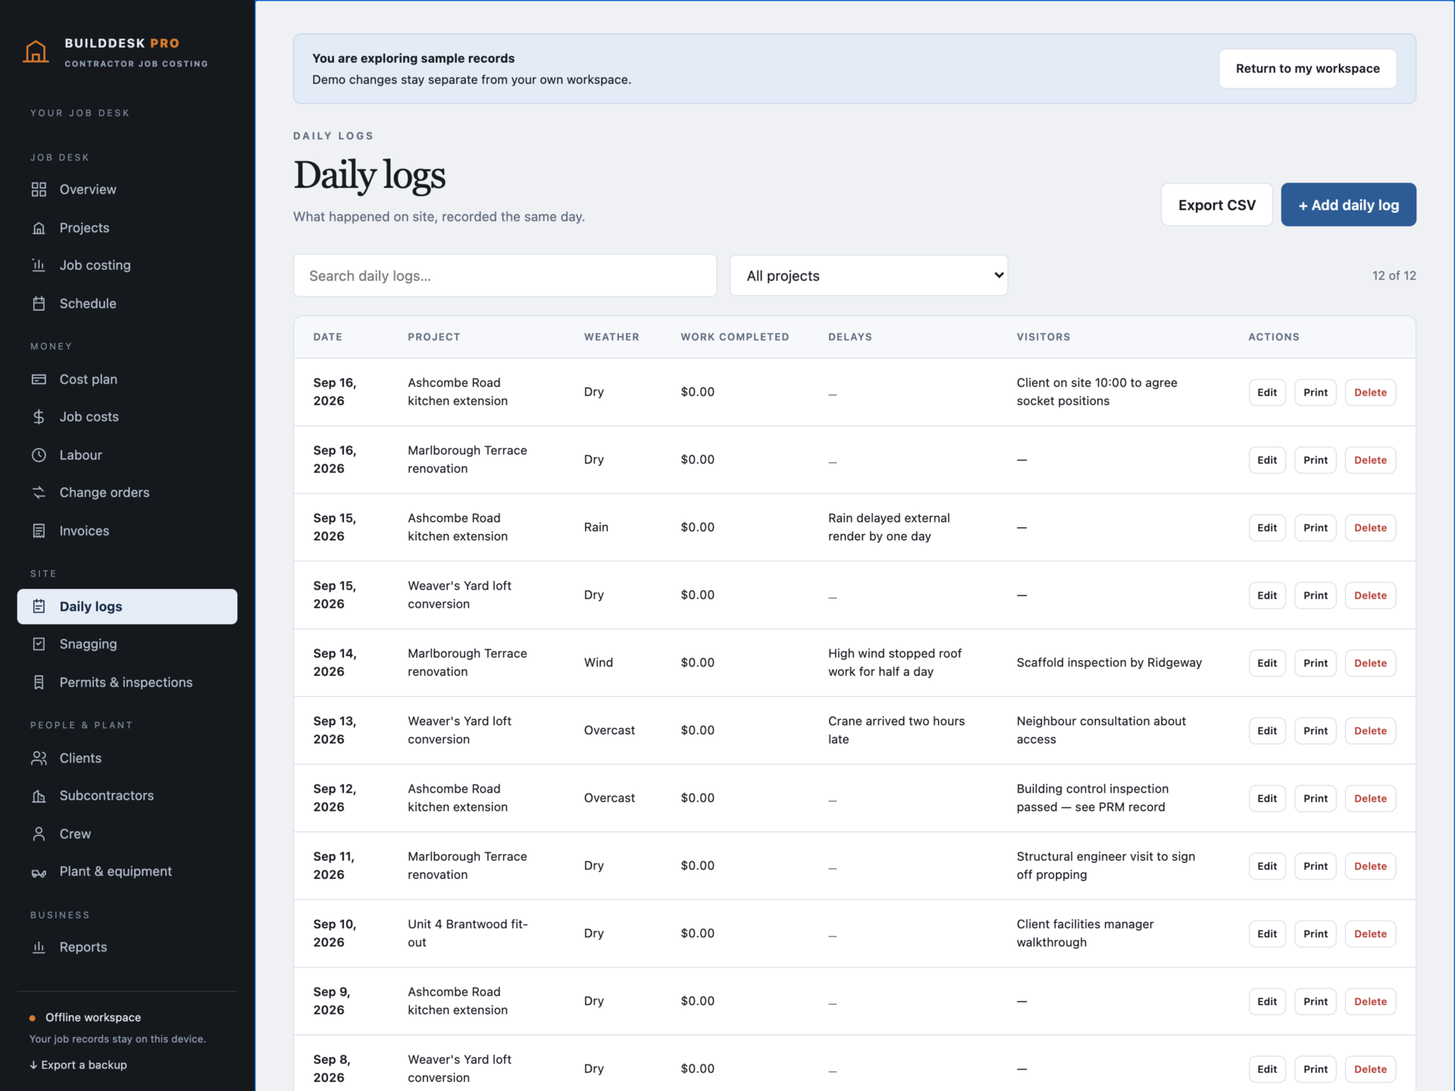This screenshot has width=1455, height=1091.
Task: Click the Clients people icon
Action: [39, 758]
